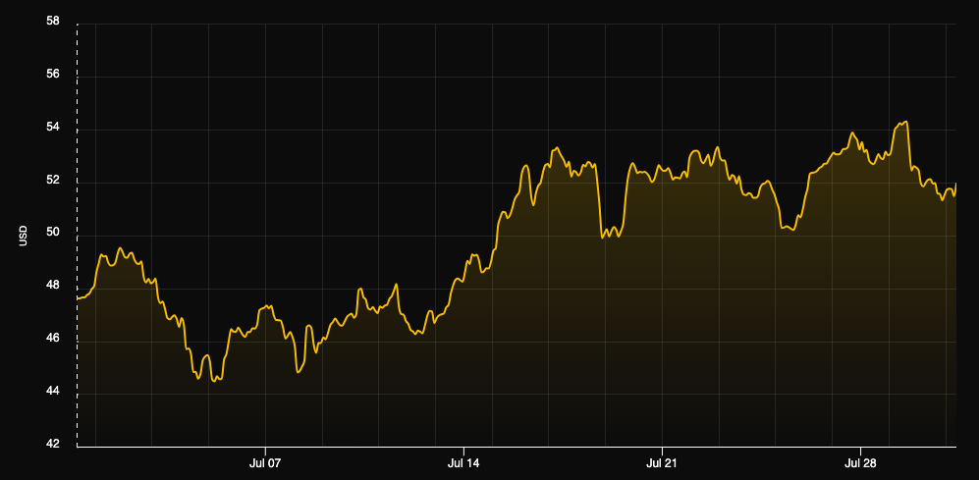Click the 58 y-axis value label
The width and height of the screenshot is (979, 480).
point(53,22)
